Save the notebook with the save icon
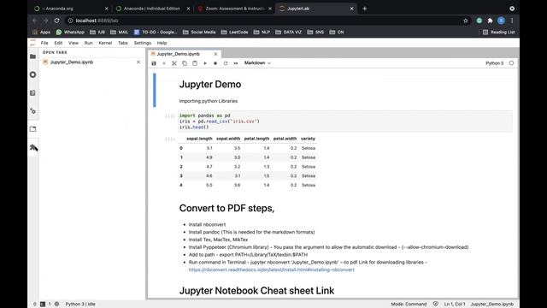Screen dimensions: 547x308 [154, 63]
